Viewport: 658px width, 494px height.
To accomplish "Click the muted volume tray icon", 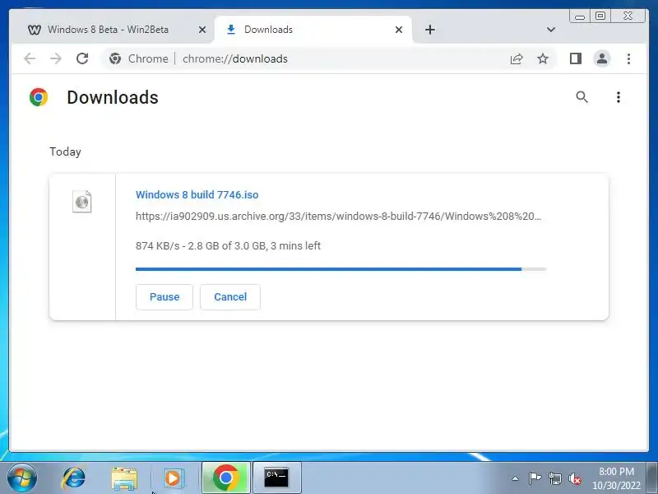I will click(574, 478).
